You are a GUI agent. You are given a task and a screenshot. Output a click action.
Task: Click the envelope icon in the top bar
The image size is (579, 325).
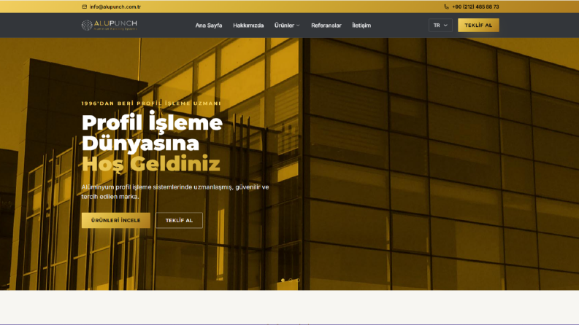click(85, 7)
